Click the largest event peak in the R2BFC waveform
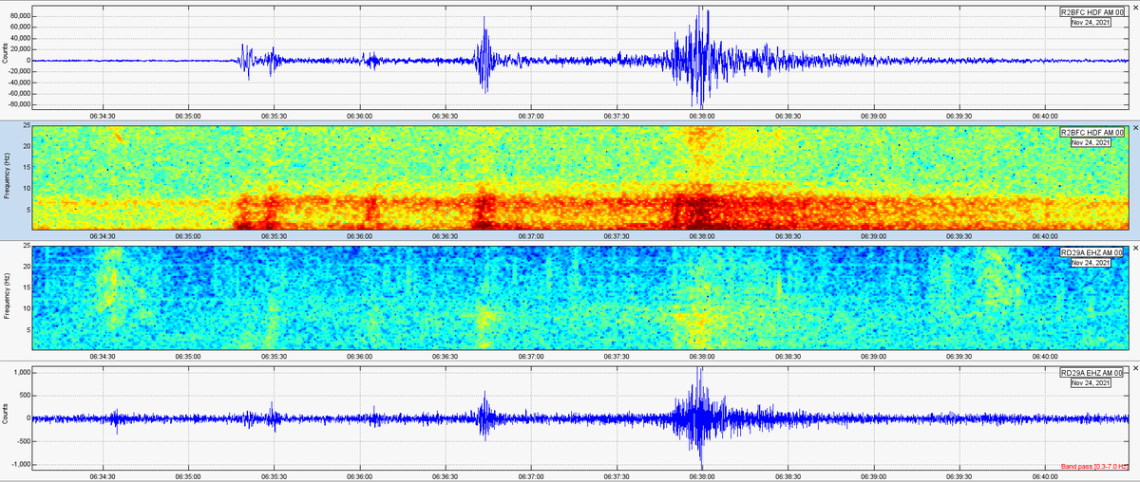 pos(700,57)
